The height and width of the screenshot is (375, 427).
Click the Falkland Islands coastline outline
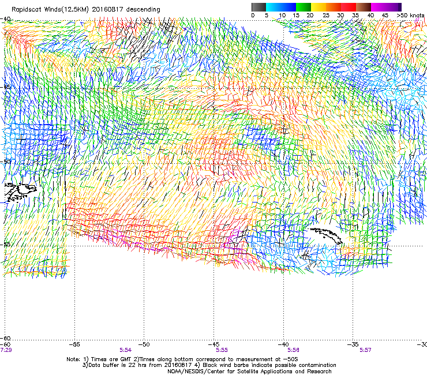[21, 192]
